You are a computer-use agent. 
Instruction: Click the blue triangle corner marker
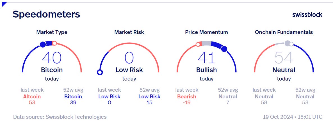coord(4,4)
